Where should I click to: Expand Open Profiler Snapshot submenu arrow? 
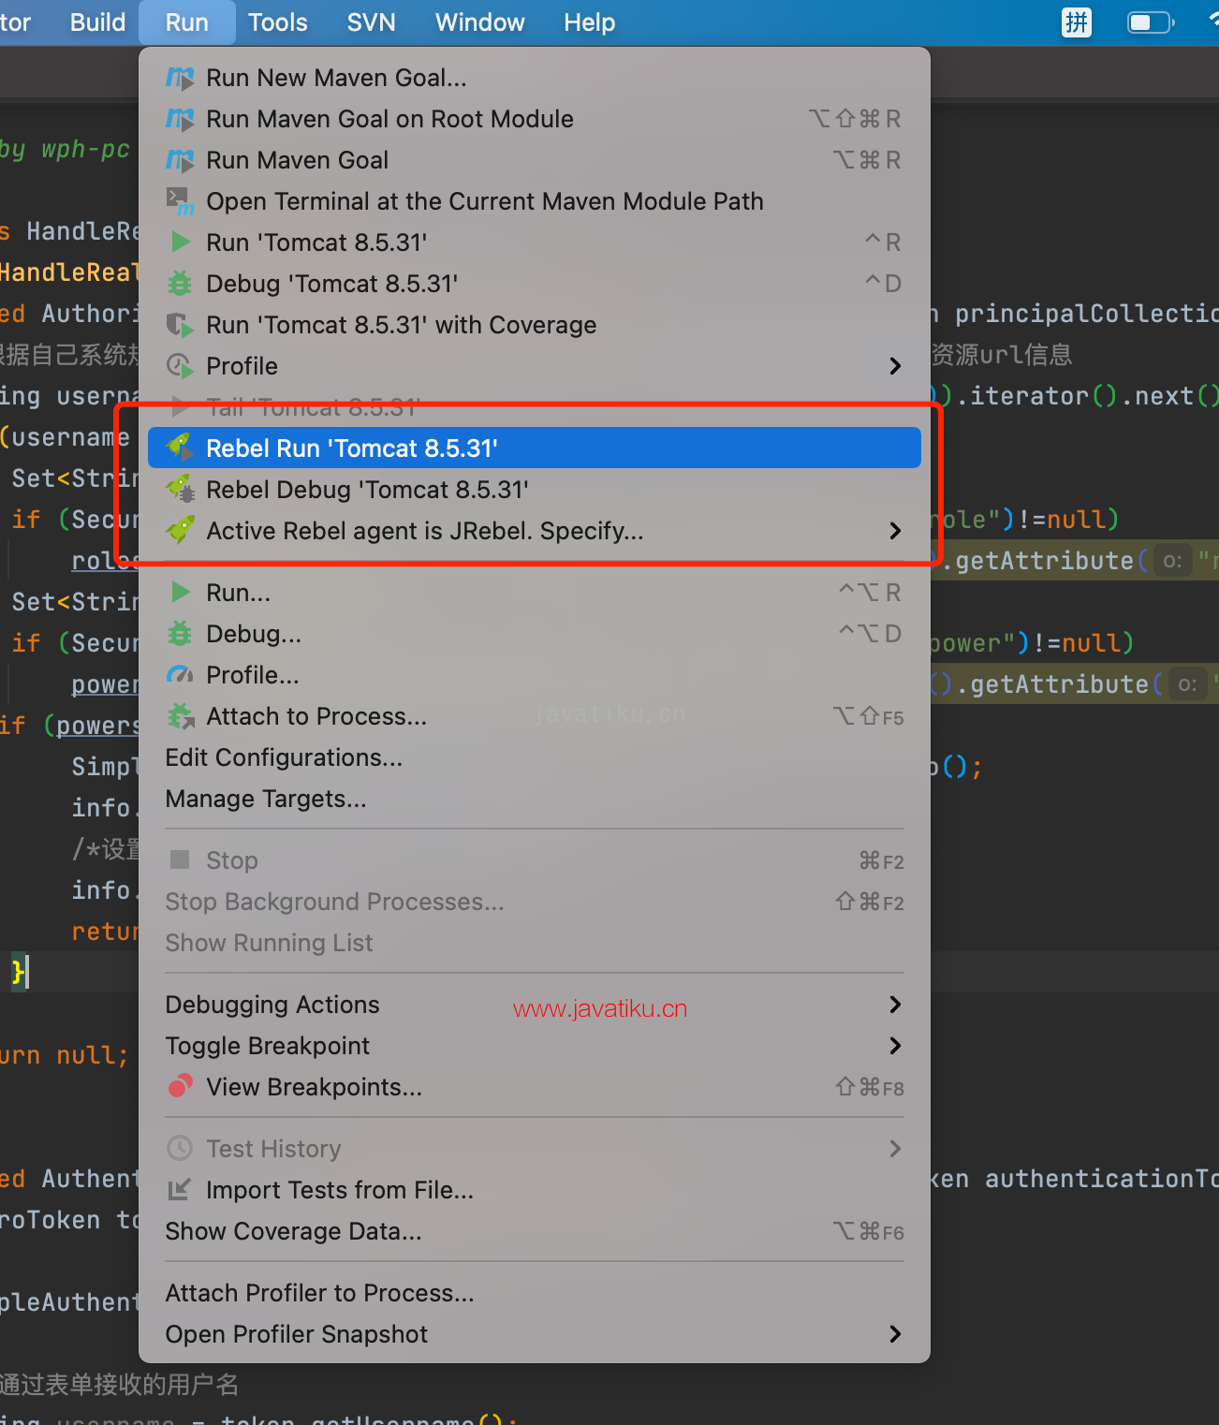pos(895,1334)
